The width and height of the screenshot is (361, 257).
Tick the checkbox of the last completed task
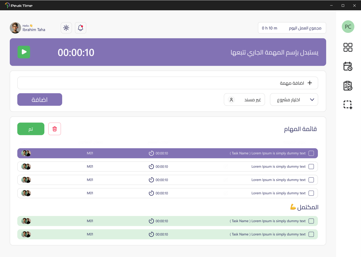tap(311, 234)
